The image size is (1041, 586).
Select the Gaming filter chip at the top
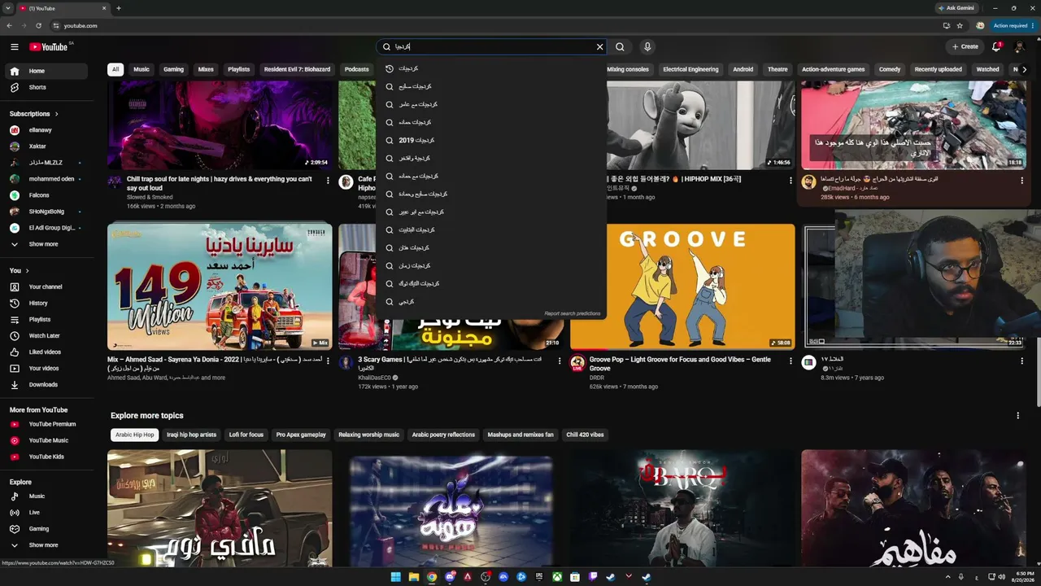(x=173, y=69)
